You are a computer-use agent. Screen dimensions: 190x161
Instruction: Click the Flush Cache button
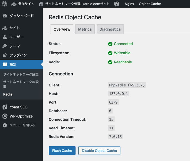62,151
